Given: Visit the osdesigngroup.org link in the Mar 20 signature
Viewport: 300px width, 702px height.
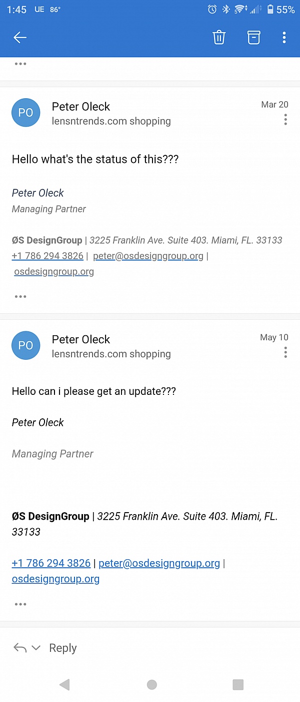Looking at the screenshot, I should point(54,272).
